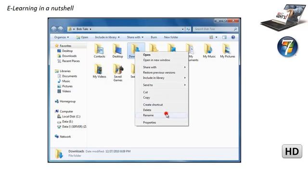Click the Burn toolbar button
The width and height of the screenshot is (308, 173).
pos(154,37)
